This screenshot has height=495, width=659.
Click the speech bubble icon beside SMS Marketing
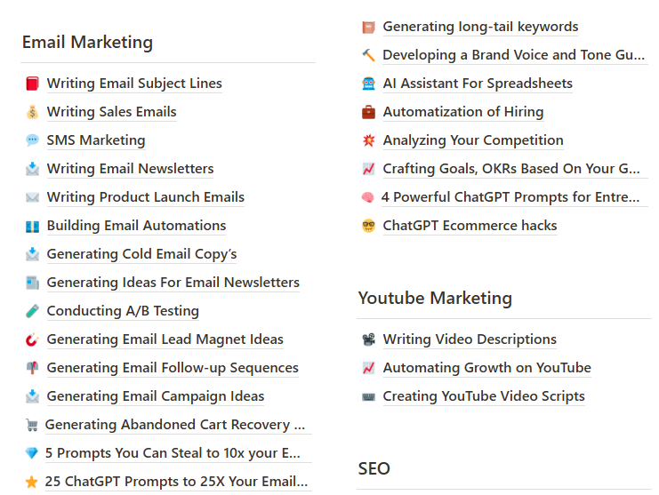pos(32,140)
